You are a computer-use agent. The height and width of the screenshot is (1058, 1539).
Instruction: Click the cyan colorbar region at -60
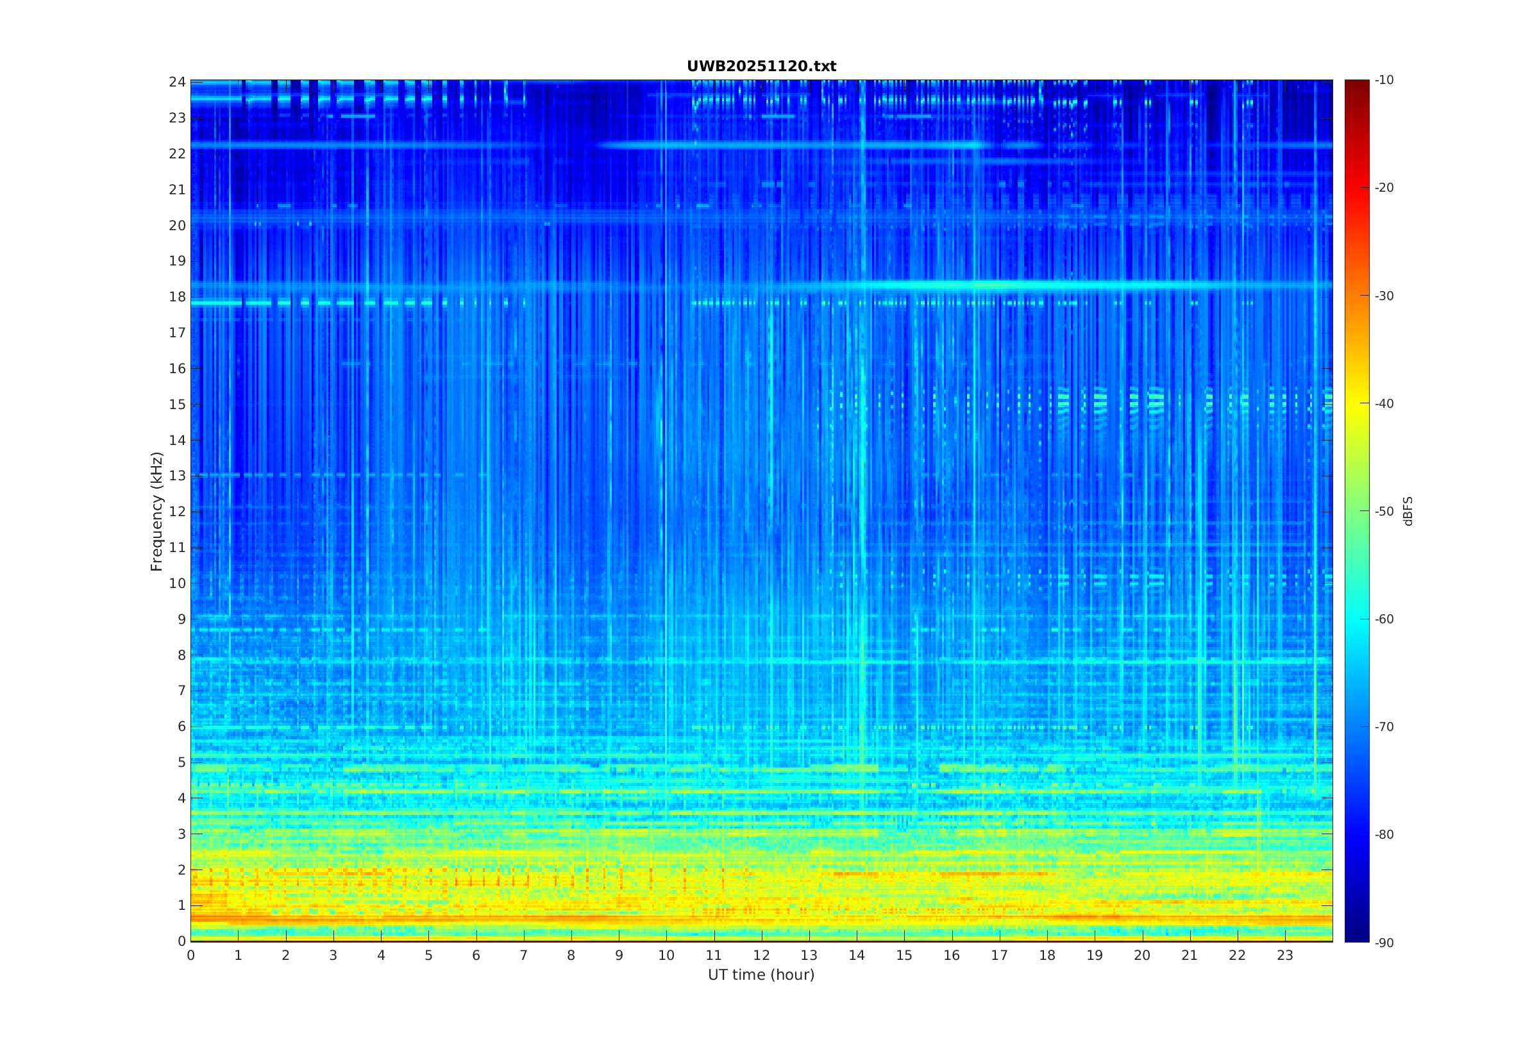point(1356,619)
